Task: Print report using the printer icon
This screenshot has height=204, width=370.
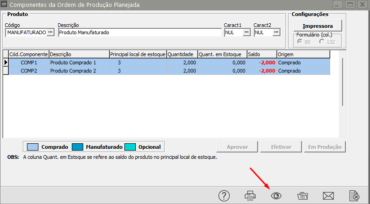Action: (x=250, y=196)
